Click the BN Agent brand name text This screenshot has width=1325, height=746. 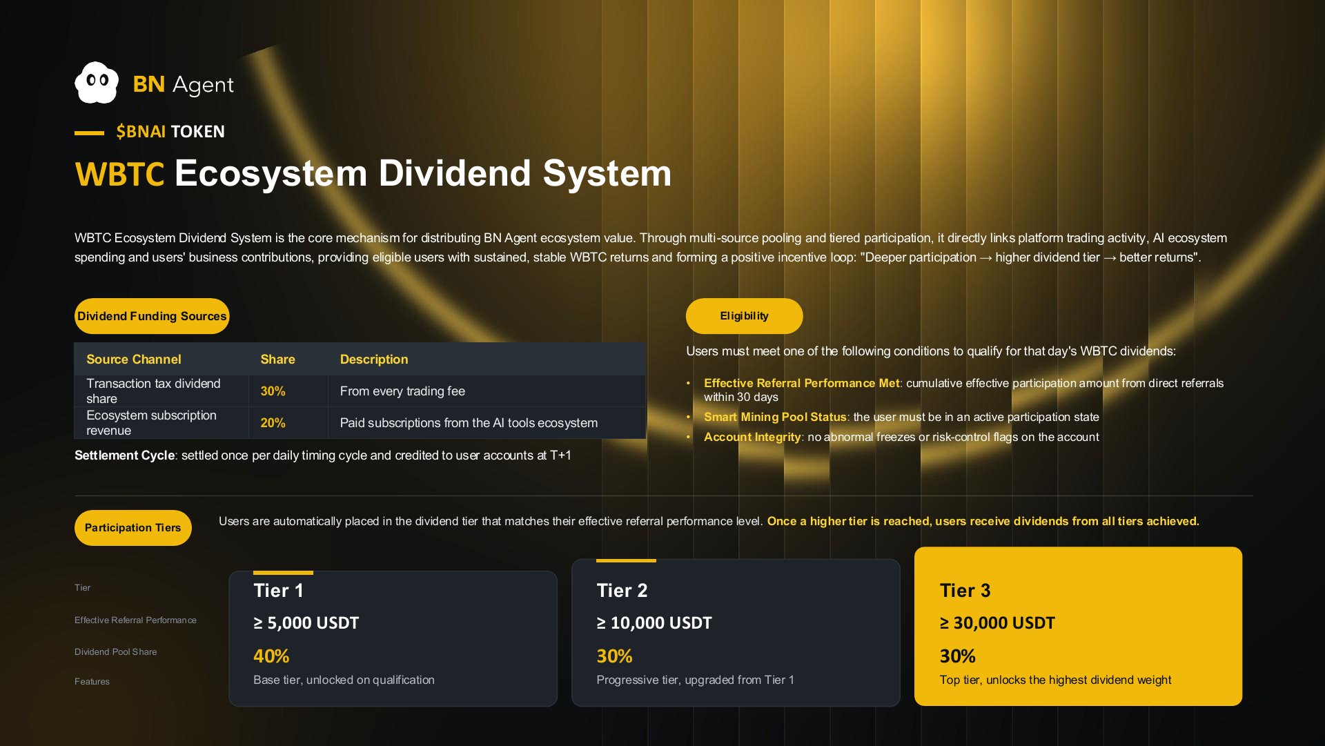pyautogui.click(x=183, y=84)
